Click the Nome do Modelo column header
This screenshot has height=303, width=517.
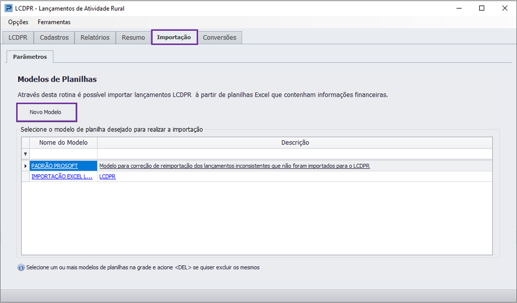(x=63, y=143)
